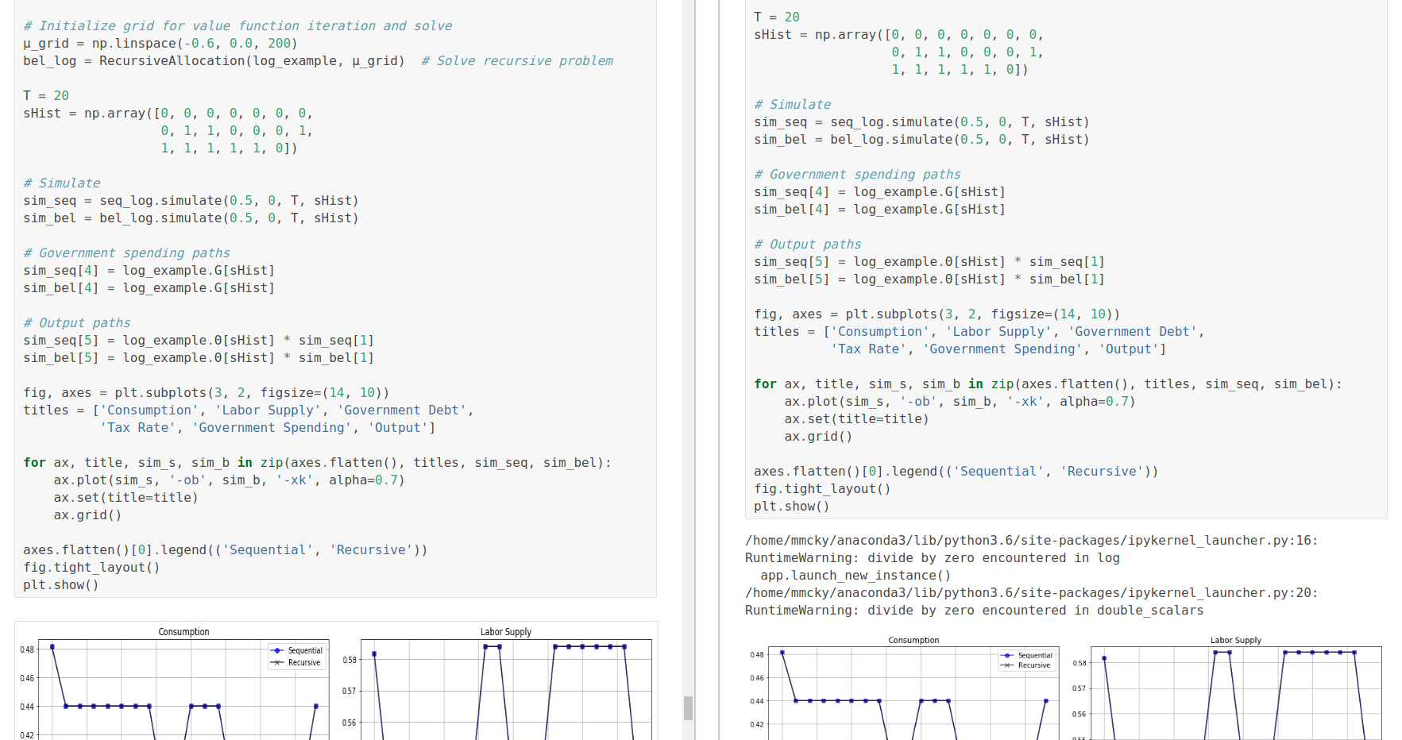Image resolution: width=1402 pixels, height=740 pixels.
Task: Click the fig.tight_layout() call in right cell
Action: click(x=821, y=488)
